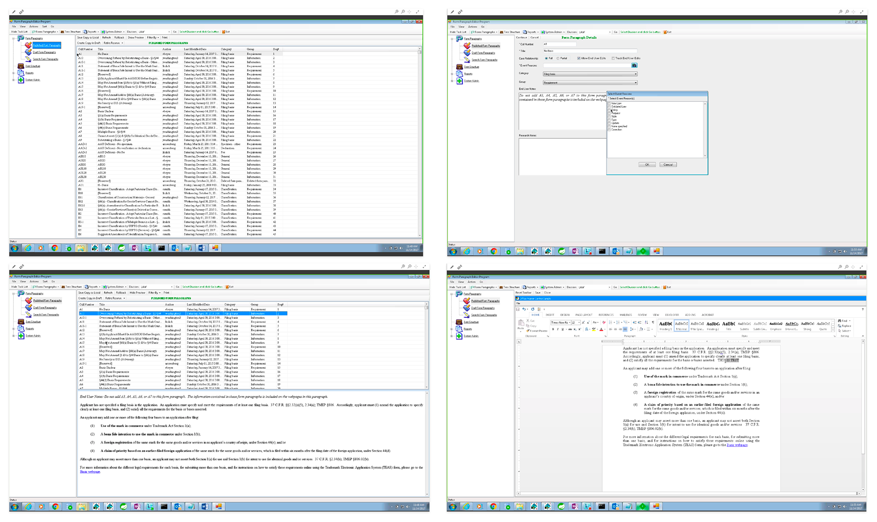
Task: Click the Sort icon in Paragraph group
Action: tap(646, 322)
